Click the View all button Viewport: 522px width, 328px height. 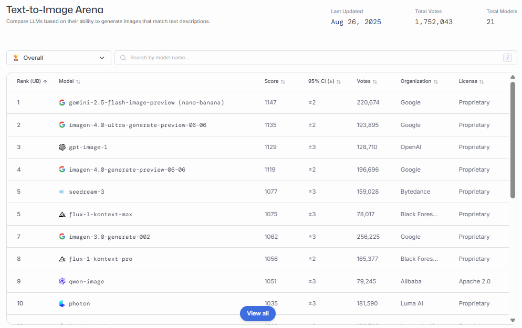click(x=258, y=313)
